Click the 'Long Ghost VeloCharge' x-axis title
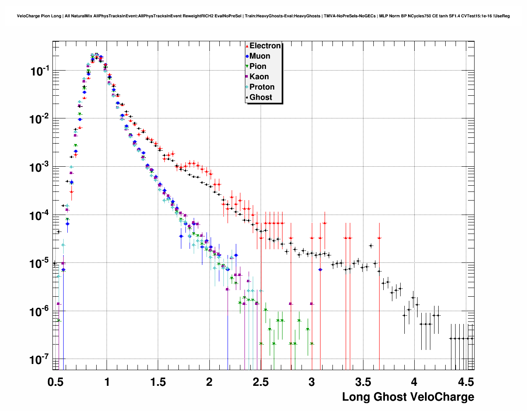This screenshot has height=411, width=527. (408, 397)
